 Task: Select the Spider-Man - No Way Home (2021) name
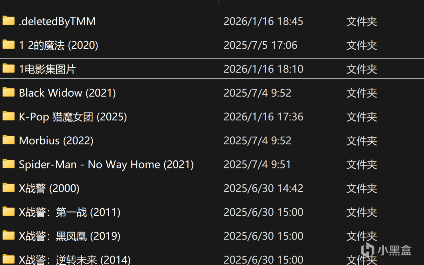tap(106, 164)
